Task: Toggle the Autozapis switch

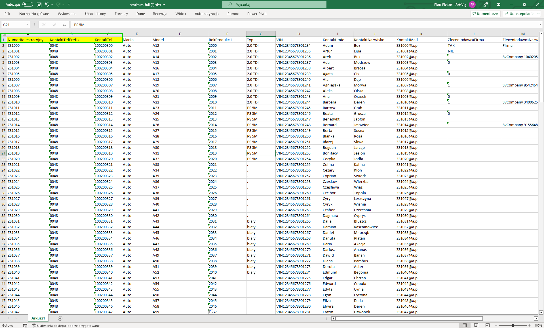Action: click(28, 5)
